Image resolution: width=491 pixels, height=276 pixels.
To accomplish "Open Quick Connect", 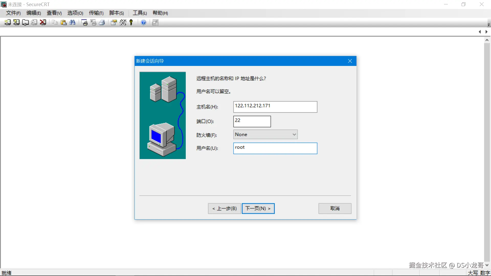I will pos(16,22).
